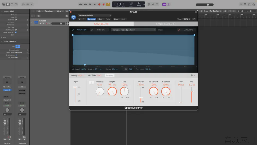Toggle the Metronome icon
The height and width of the screenshot is (145, 257).
169,5
